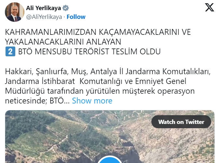Screen dimensions: 218x163
Task: Click the word Şanlıurfa in the tweet
Action: click(x=52, y=72)
